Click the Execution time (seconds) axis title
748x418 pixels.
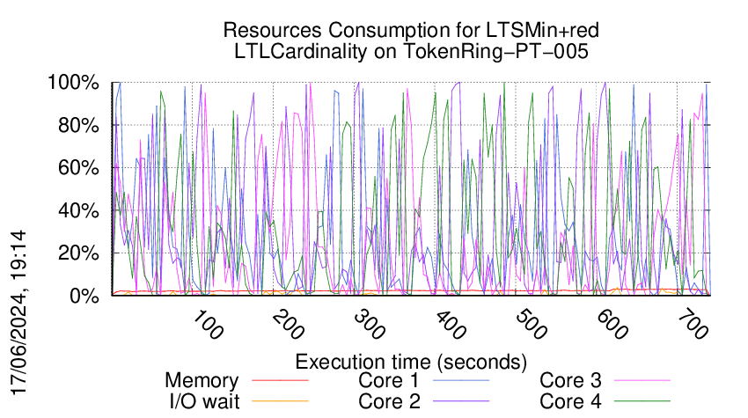point(411,362)
